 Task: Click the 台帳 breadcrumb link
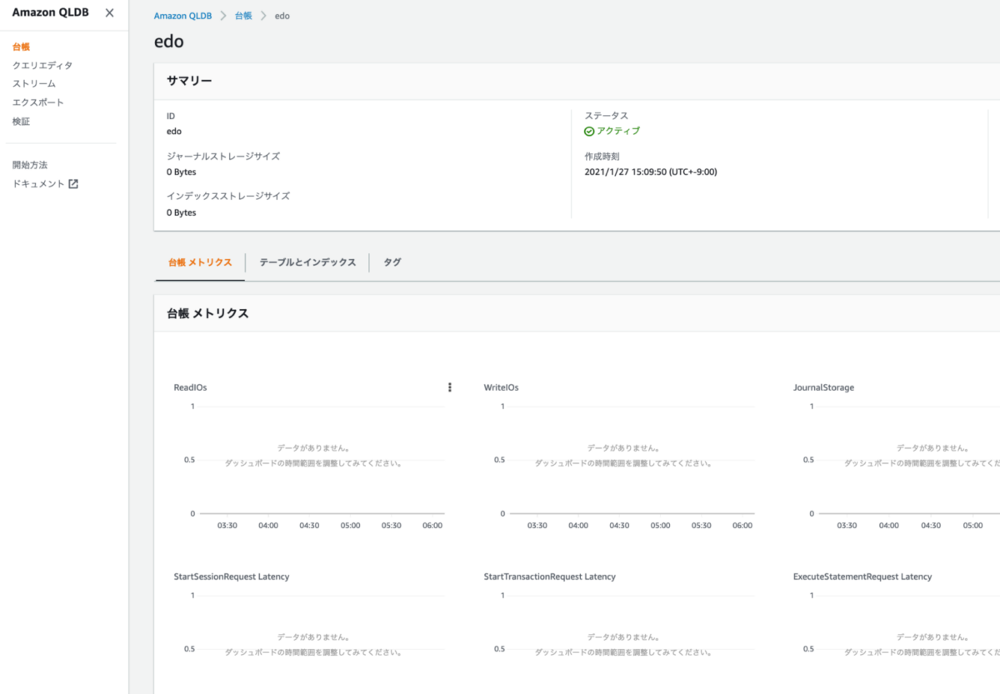(x=242, y=16)
